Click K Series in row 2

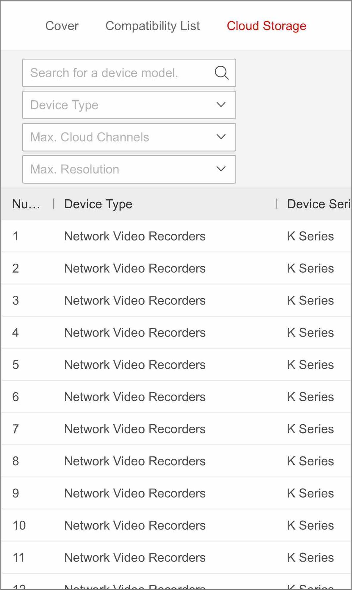click(x=310, y=268)
